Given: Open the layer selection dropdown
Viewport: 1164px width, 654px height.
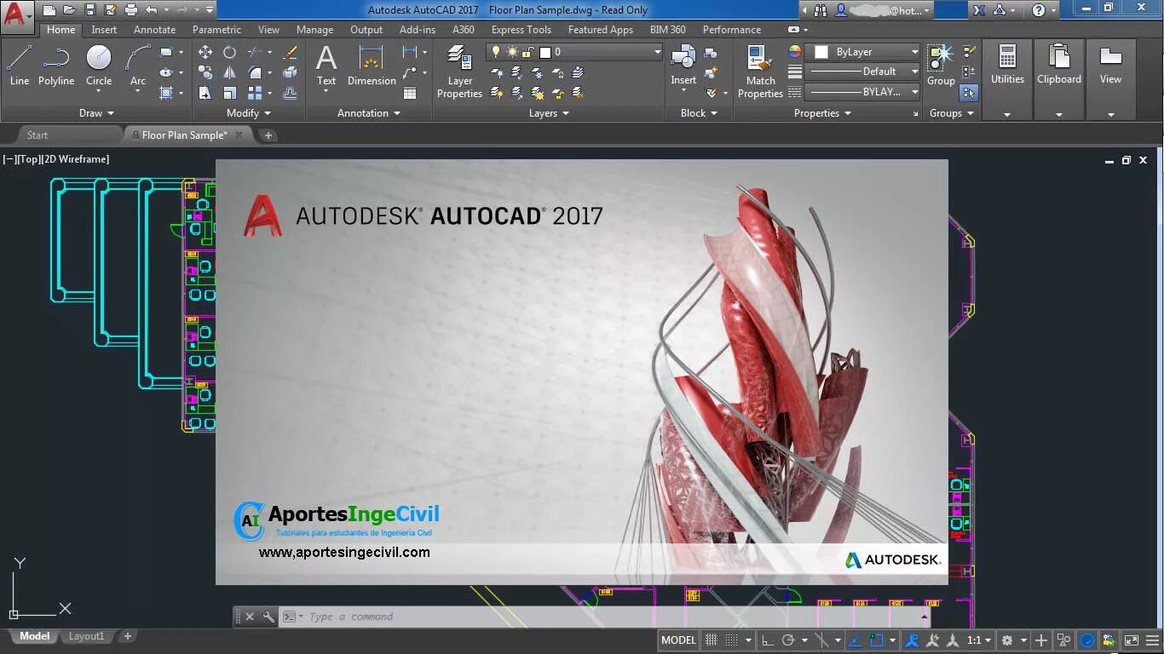Looking at the screenshot, I should (656, 51).
